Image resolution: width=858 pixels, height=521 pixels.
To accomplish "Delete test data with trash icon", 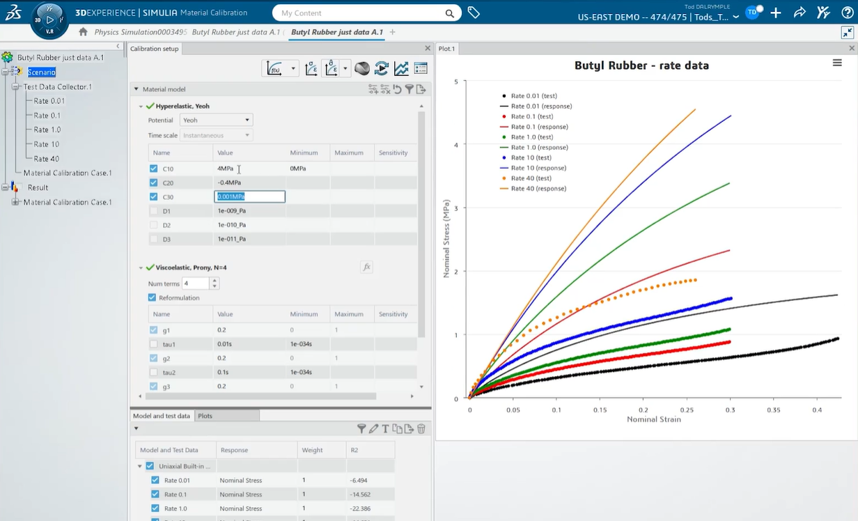I will [x=421, y=429].
